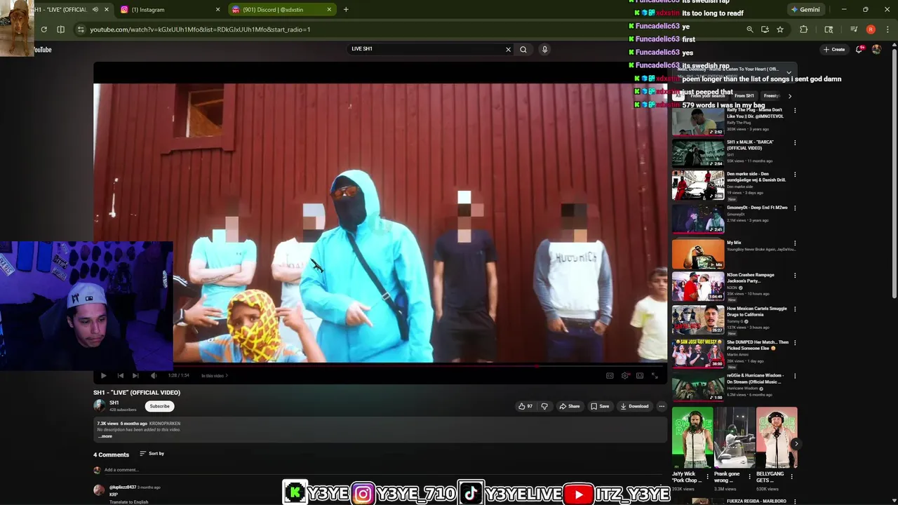Viewport: 898px width, 505px height.
Task: Play the video
Action: pos(103,376)
